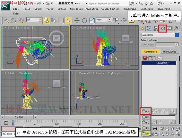Viewport: 182px width, 138px height.
Task: Choose the +W world adjustment layer option
Action: pos(146,128)
